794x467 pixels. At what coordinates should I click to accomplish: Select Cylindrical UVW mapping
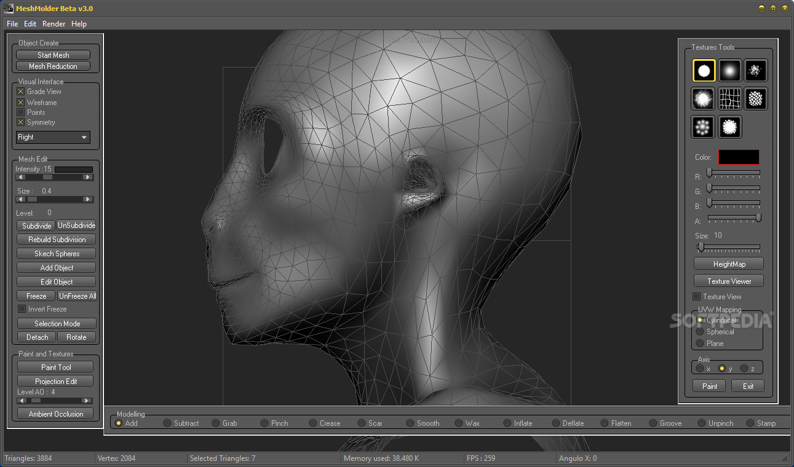pyautogui.click(x=699, y=320)
